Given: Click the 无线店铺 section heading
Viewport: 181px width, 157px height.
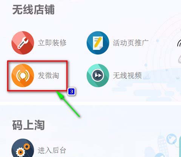Looking at the screenshot, I should [34, 10].
